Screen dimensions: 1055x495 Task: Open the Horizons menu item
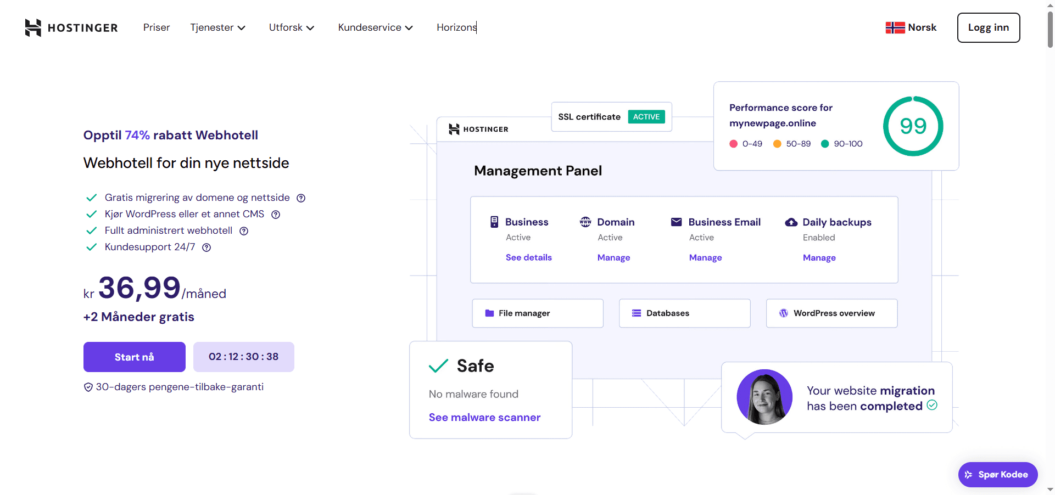[456, 27]
